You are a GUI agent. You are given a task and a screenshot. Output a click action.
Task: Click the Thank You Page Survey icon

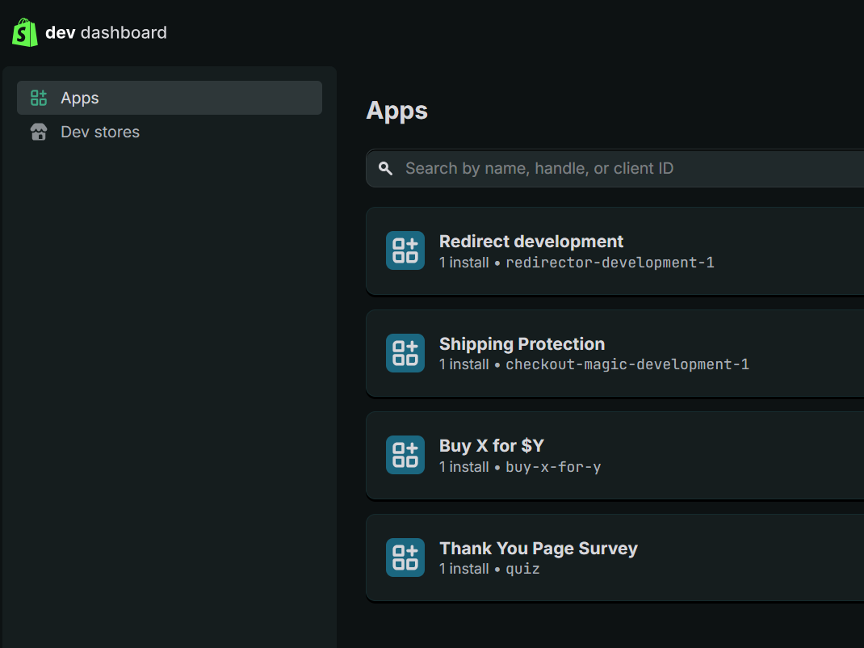405,558
